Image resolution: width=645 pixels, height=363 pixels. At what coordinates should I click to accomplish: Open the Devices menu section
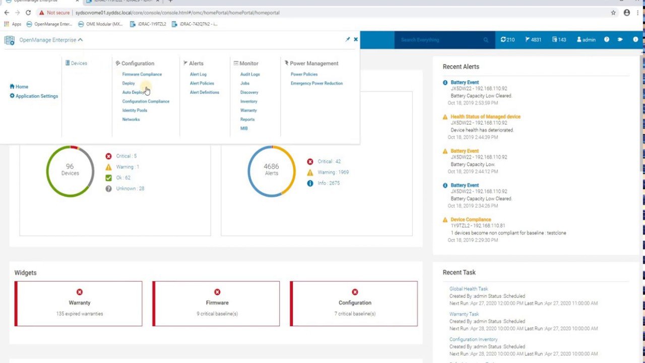pyautogui.click(x=76, y=63)
